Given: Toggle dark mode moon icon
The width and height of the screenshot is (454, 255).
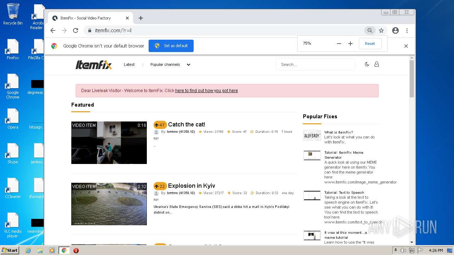Looking at the screenshot, I should coord(367,64).
